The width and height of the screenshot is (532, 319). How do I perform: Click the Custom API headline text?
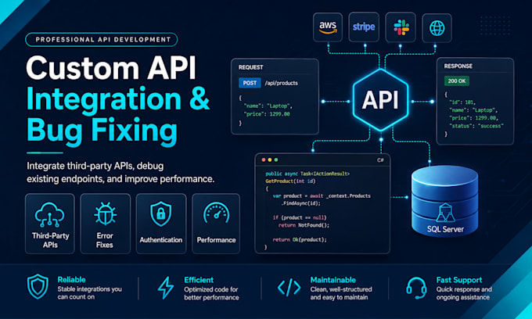(x=111, y=67)
